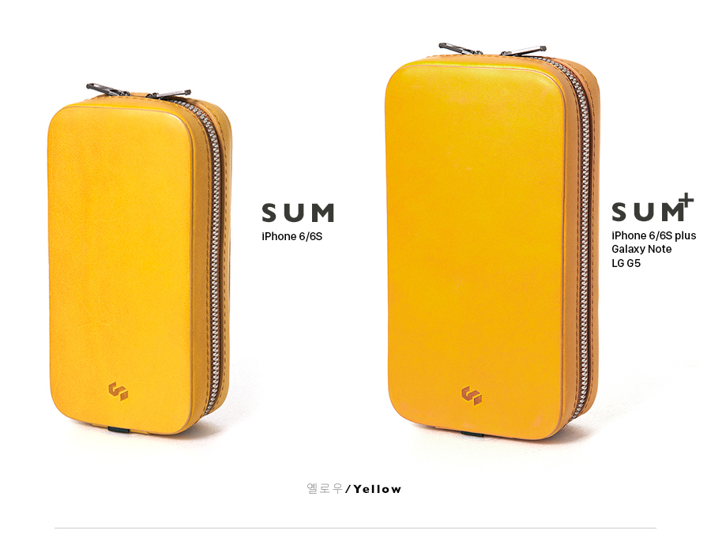This screenshot has width=711, height=553.
Task: Click the LG G5 compatibility text
Action: pyautogui.click(x=626, y=263)
